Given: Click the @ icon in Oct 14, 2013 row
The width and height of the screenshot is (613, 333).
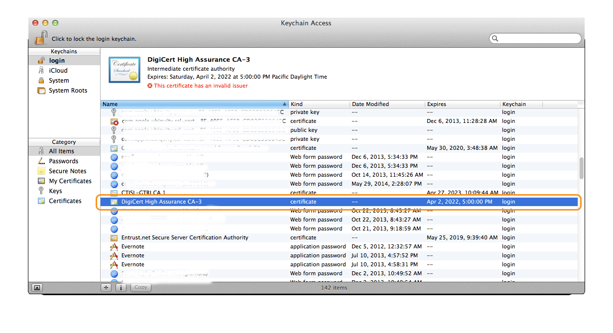Looking at the screenshot, I should point(114,175).
